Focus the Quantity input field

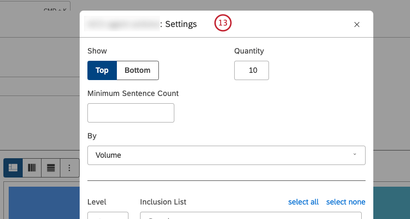(251, 70)
